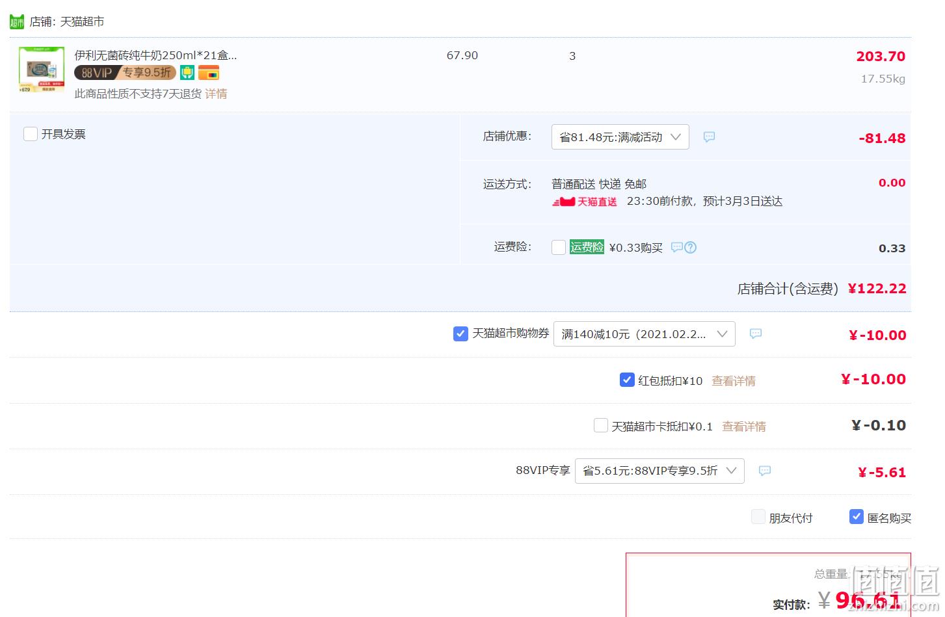This screenshot has height=617, width=945.
Task: Click the question mark help icon for 运费险
Action: (x=691, y=247)
